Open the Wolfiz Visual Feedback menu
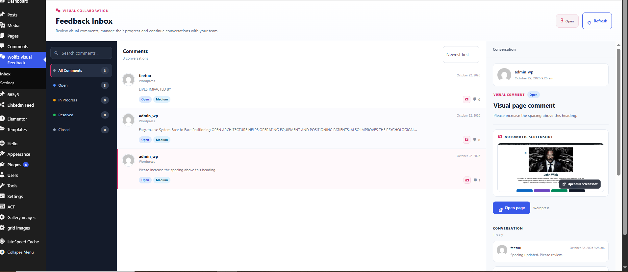This screenshot has width=628, height=272. [23, 60]
